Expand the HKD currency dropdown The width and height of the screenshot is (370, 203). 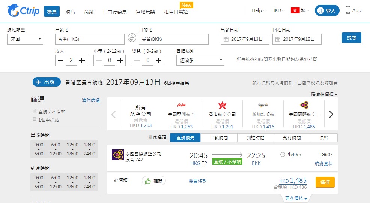click(x=278, y=10)
